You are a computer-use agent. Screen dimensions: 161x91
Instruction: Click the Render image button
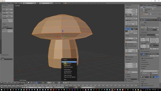click(143, 28)
